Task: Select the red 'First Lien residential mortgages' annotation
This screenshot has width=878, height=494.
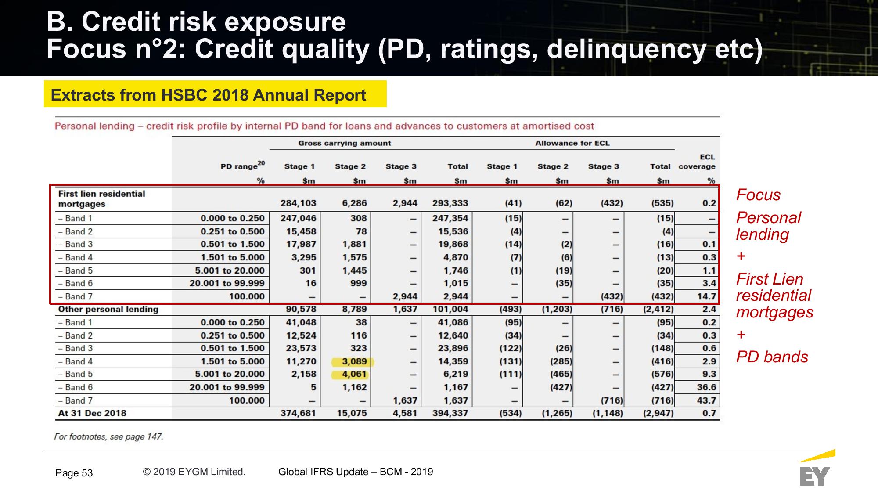Action: (x=774, y=296)
